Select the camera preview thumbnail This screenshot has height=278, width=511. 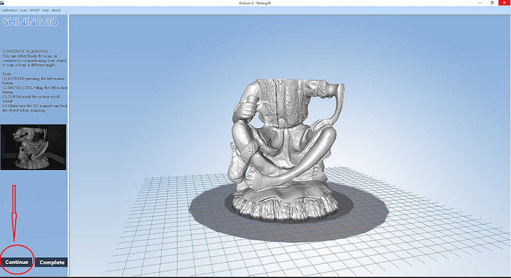point(34,147)
